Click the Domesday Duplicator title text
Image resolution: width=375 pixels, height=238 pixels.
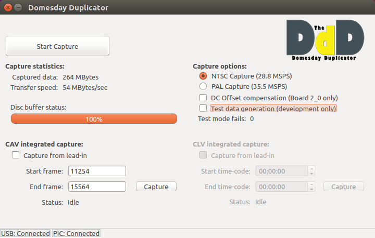click(x=68, y=8)
